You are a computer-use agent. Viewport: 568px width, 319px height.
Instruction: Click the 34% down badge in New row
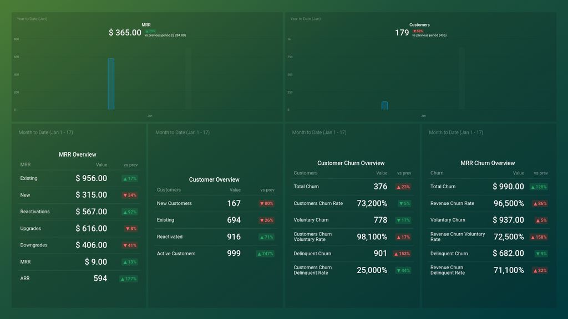[x=130, y=195]
